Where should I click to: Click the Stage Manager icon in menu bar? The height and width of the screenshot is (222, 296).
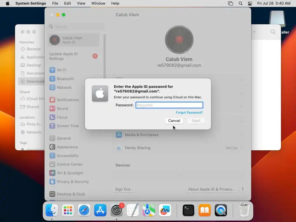pos(230,3)
